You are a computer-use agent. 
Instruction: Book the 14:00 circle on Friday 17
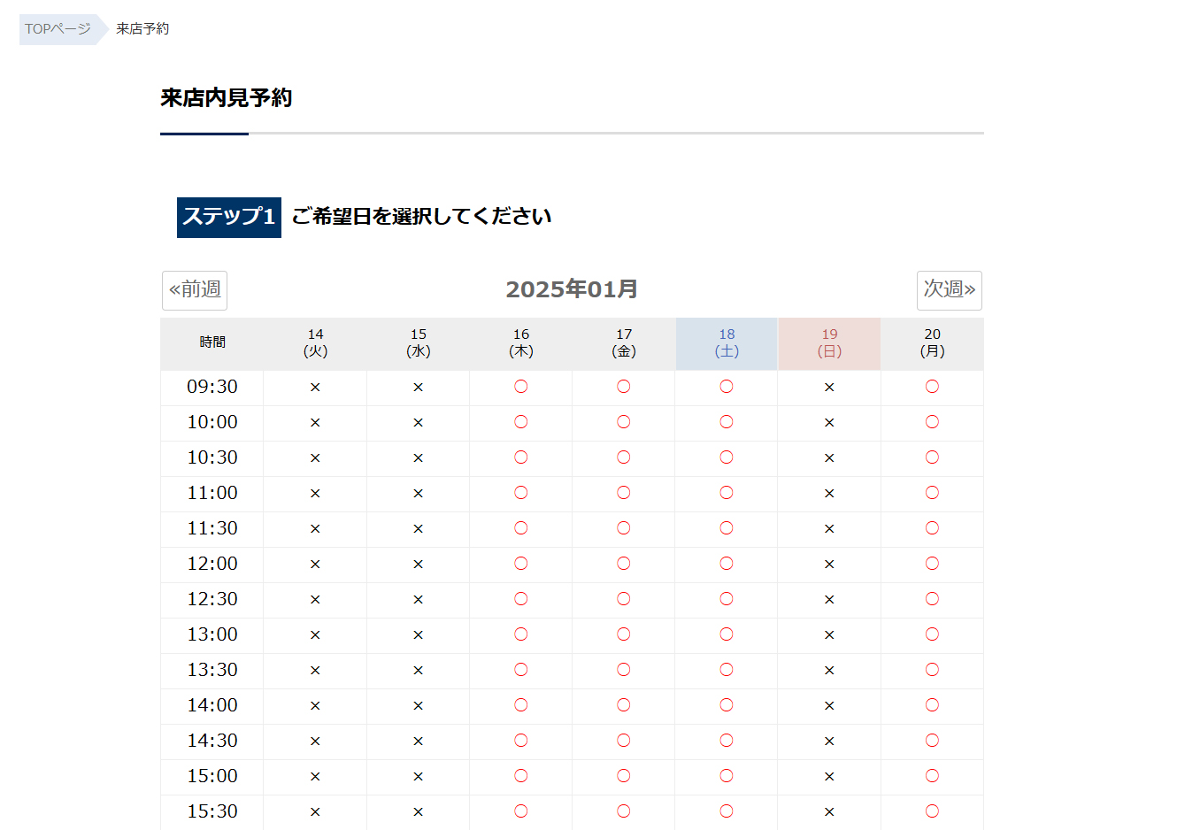click(x=624, y=705)
